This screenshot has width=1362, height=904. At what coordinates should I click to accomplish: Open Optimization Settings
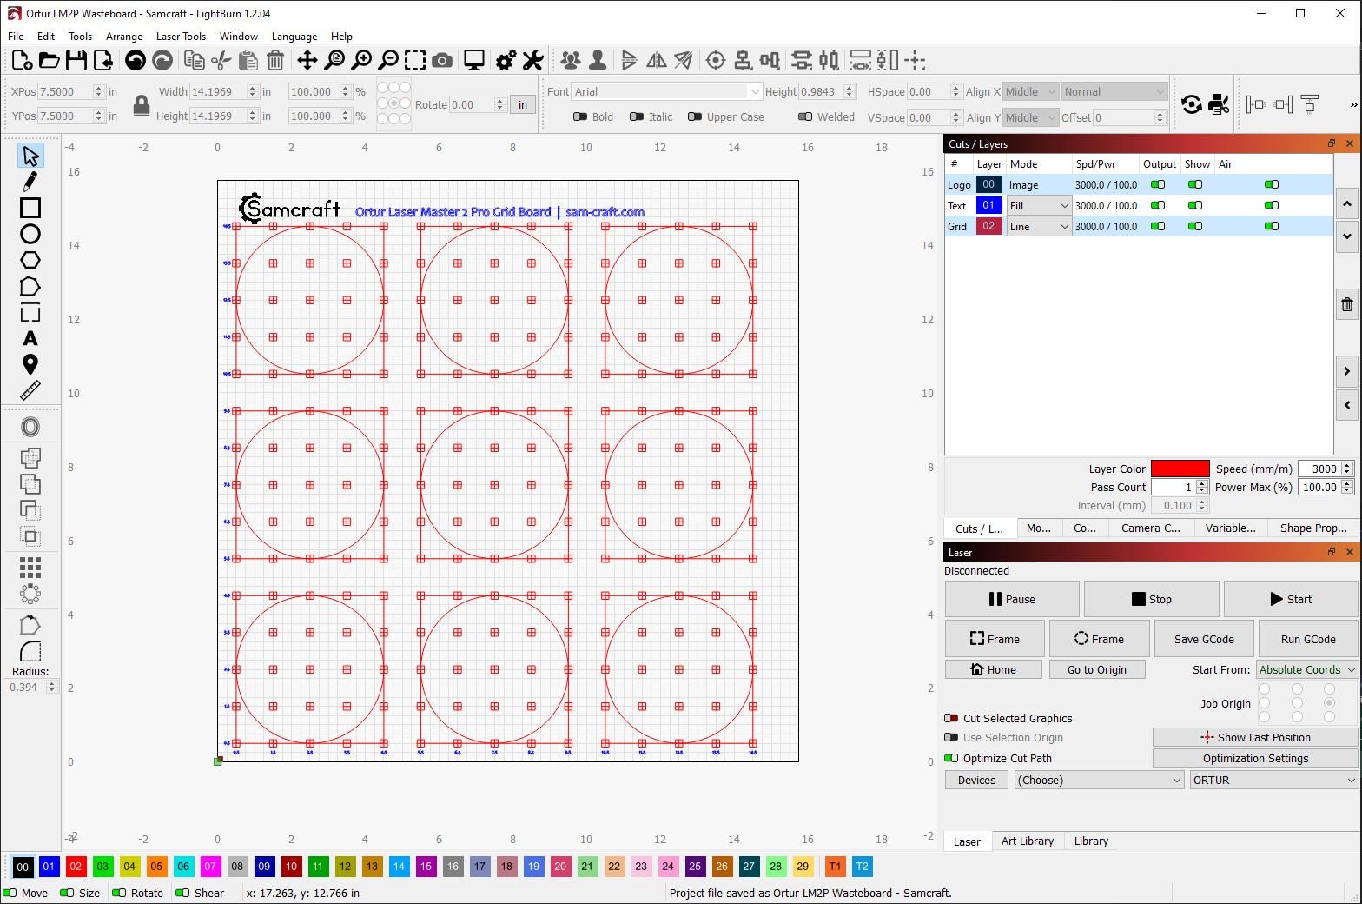[1255, 758]
